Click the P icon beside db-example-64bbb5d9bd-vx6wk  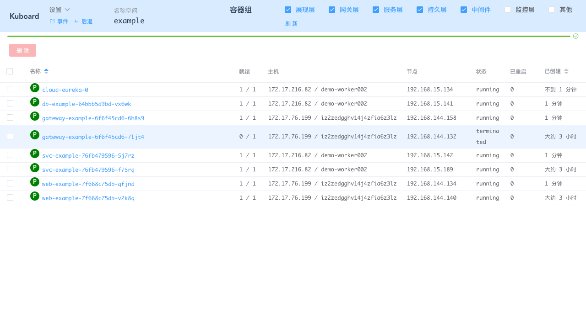35,102
